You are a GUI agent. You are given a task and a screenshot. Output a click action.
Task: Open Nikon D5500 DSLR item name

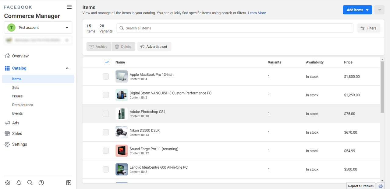[x=144, y=130]
